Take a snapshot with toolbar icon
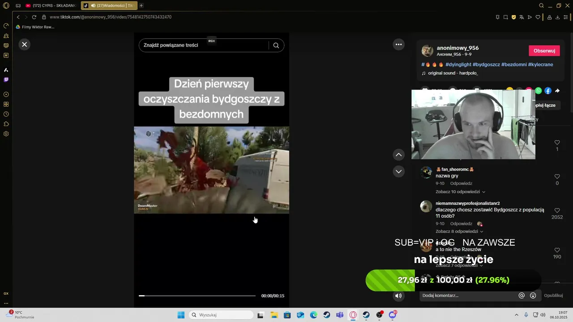The width and height of the screenshot is (573, 322). [505, 17]
